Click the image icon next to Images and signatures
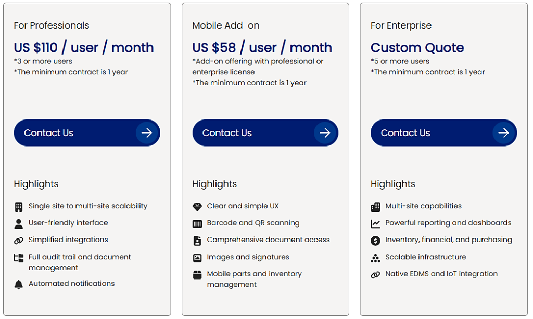The image size is (533, 319). coord(197,257)
